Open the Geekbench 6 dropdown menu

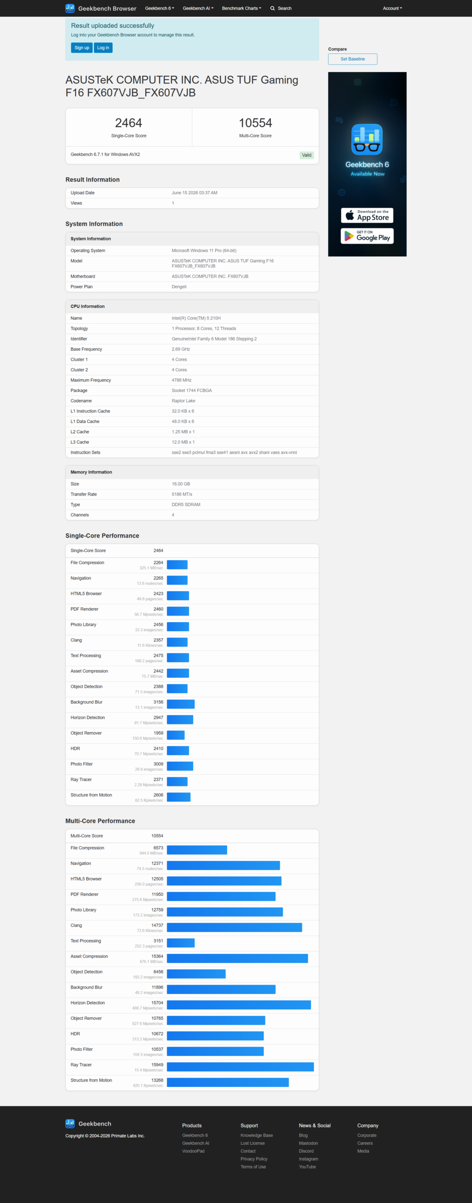click(159, 8)
